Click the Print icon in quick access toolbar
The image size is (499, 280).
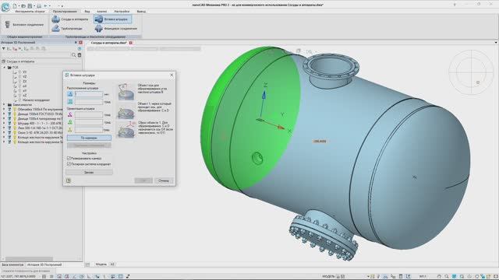(x=39, y=5)
